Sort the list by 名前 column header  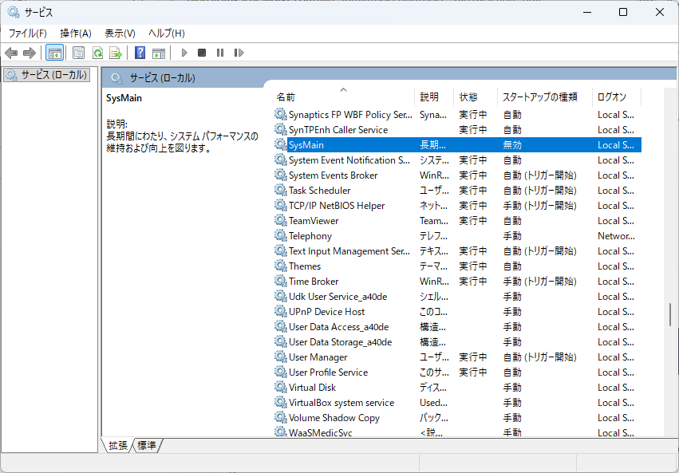(x=286, y=97)
